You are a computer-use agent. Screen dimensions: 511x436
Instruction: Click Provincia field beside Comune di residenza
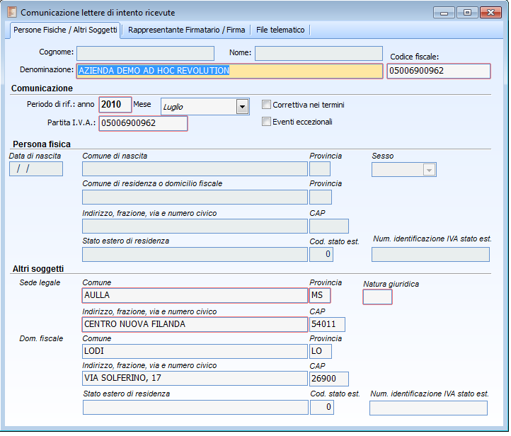tap(321, 197)
